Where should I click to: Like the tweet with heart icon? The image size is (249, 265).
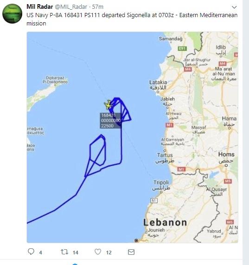98,252
